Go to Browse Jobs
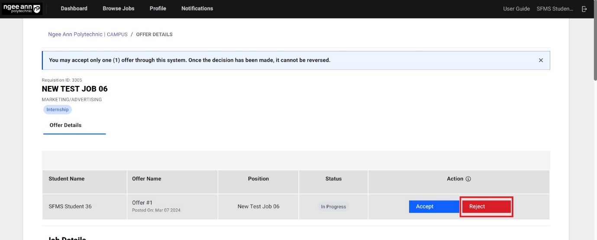Viewport: 597px width, 240px height. click(x=118, y=9)
